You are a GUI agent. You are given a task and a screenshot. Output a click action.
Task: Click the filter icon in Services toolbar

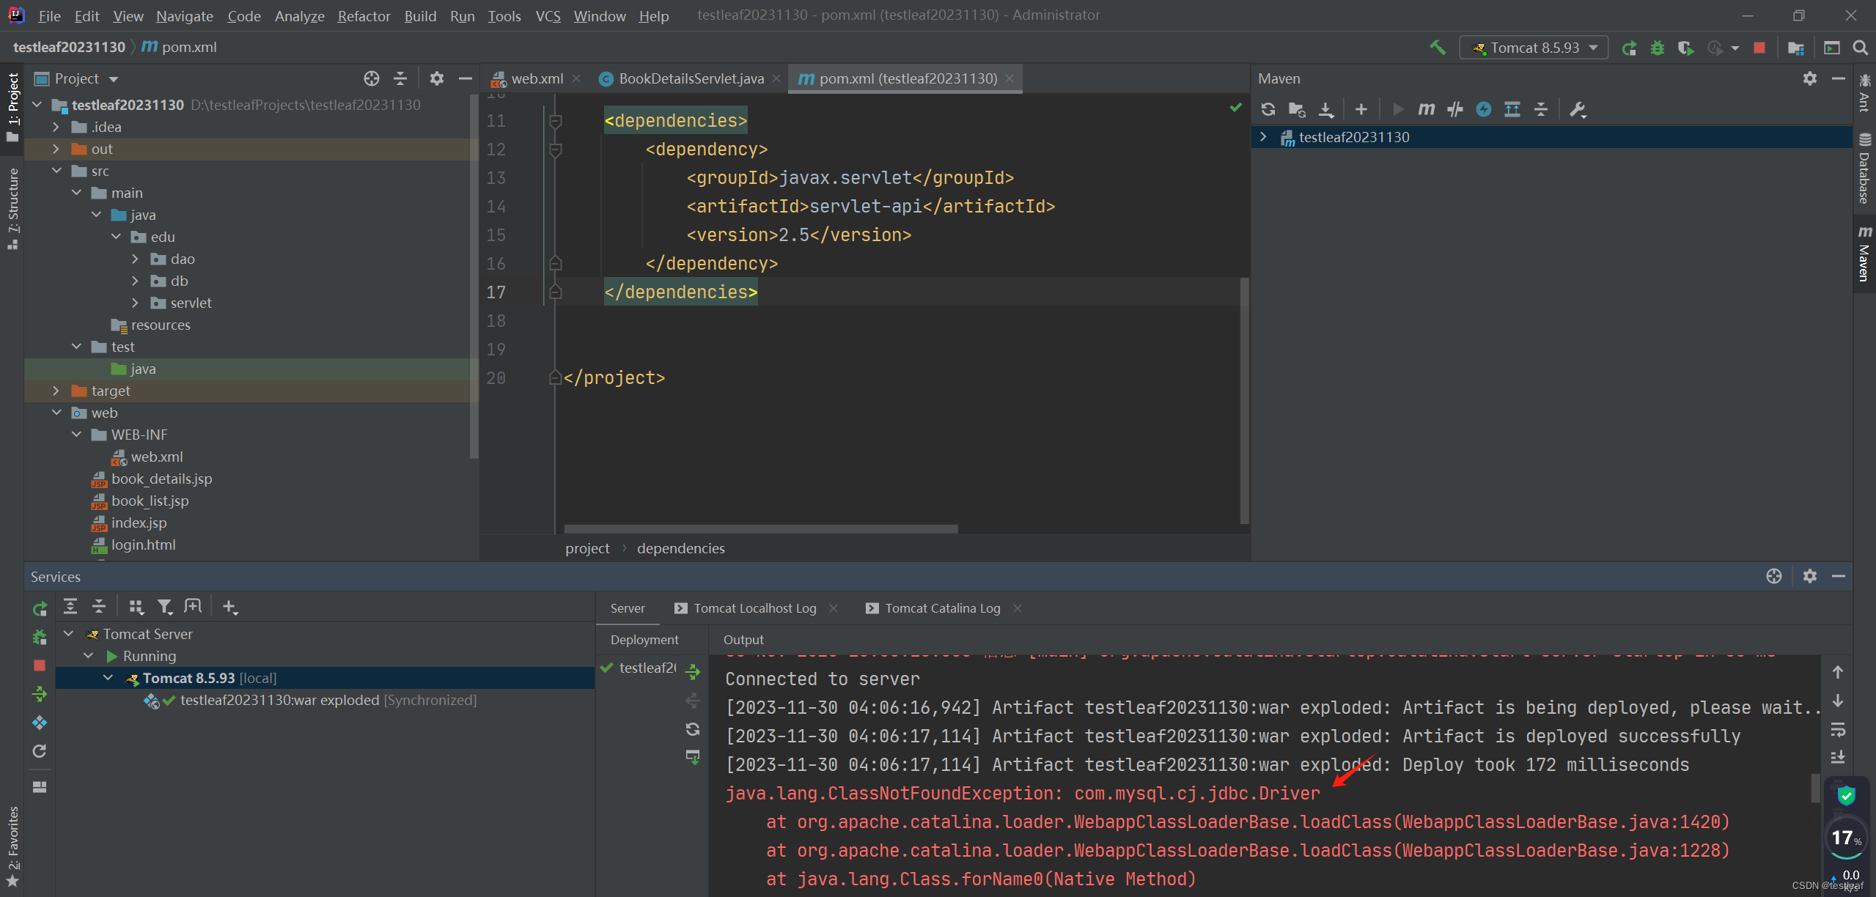tap(164, 607)
